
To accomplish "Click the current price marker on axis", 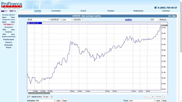I will point(165,25).
